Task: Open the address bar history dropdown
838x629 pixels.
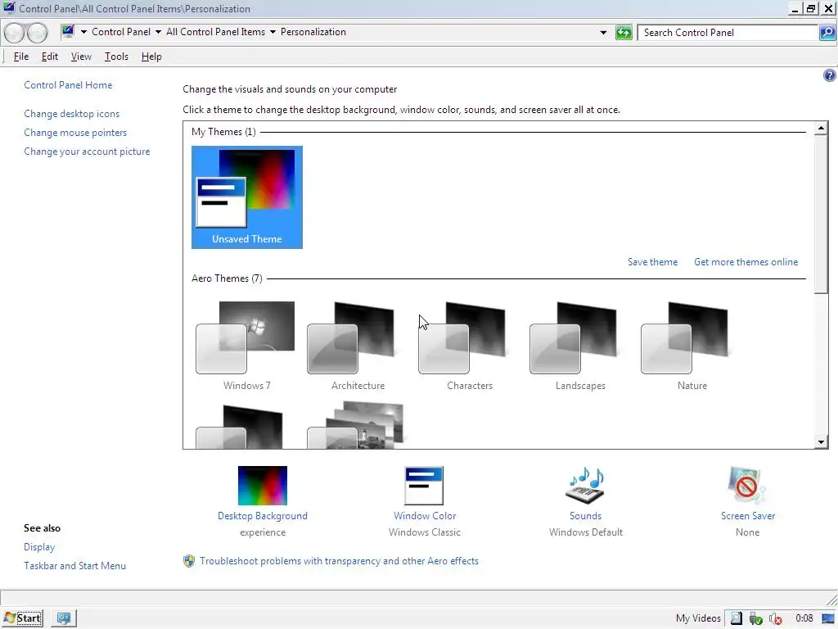Action: 603,33
